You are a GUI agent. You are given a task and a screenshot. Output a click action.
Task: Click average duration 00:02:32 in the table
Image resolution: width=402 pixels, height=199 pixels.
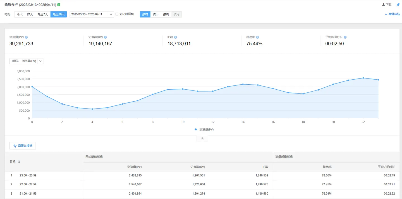pos(389,194)
